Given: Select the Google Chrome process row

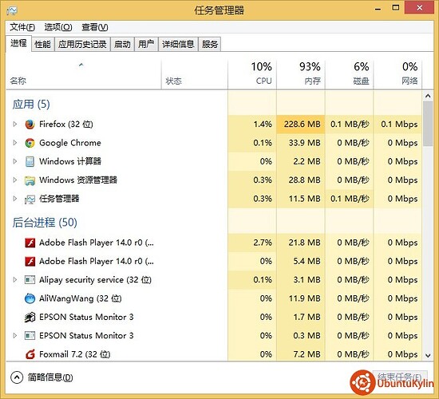Looking at the screenshot, I should [x=214, y=143].
